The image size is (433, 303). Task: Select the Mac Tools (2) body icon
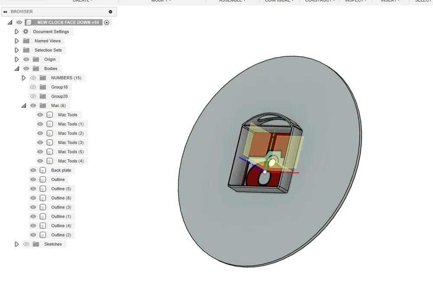49,133
